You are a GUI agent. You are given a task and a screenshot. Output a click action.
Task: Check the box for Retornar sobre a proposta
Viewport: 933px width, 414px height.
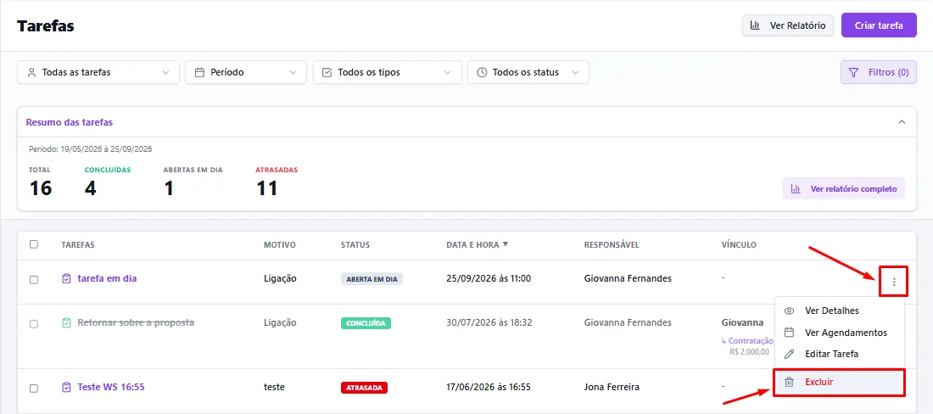coord(34,324)
